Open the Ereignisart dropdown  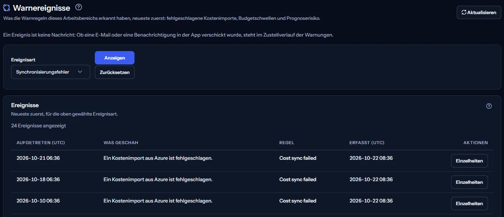point(51,72)
